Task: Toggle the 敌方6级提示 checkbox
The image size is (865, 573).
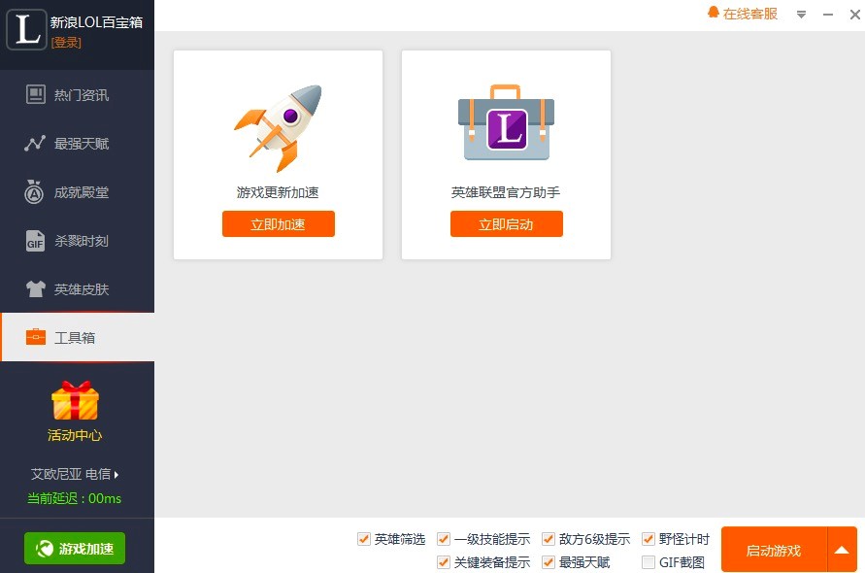Action: [x=549, y=539]
